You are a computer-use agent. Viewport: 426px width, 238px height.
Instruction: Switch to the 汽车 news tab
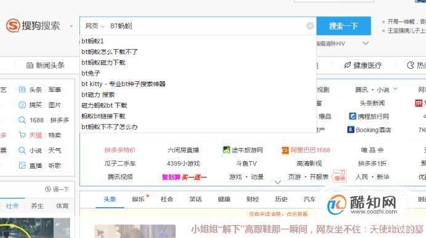pyautogui.click(x=310, y=199)
